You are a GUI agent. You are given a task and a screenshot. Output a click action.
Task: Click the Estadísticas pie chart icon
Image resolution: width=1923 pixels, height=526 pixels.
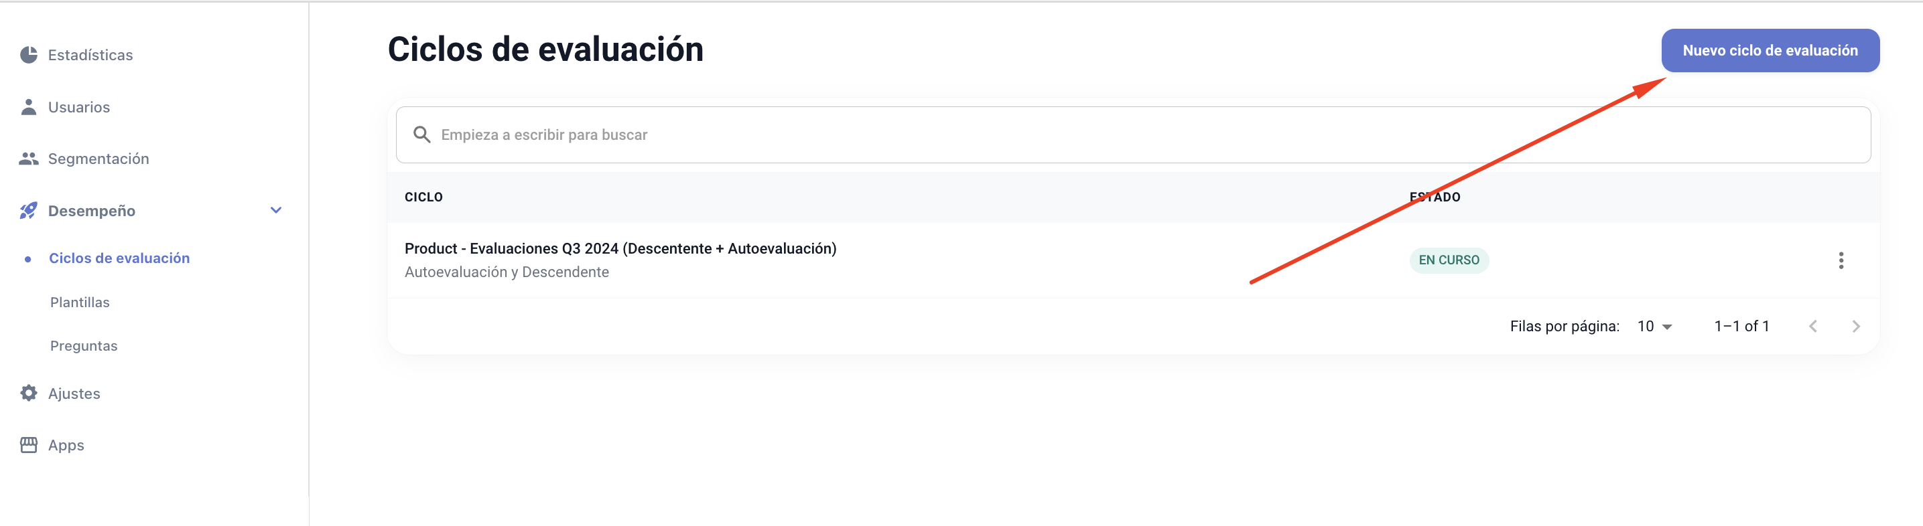click(28, 54)
